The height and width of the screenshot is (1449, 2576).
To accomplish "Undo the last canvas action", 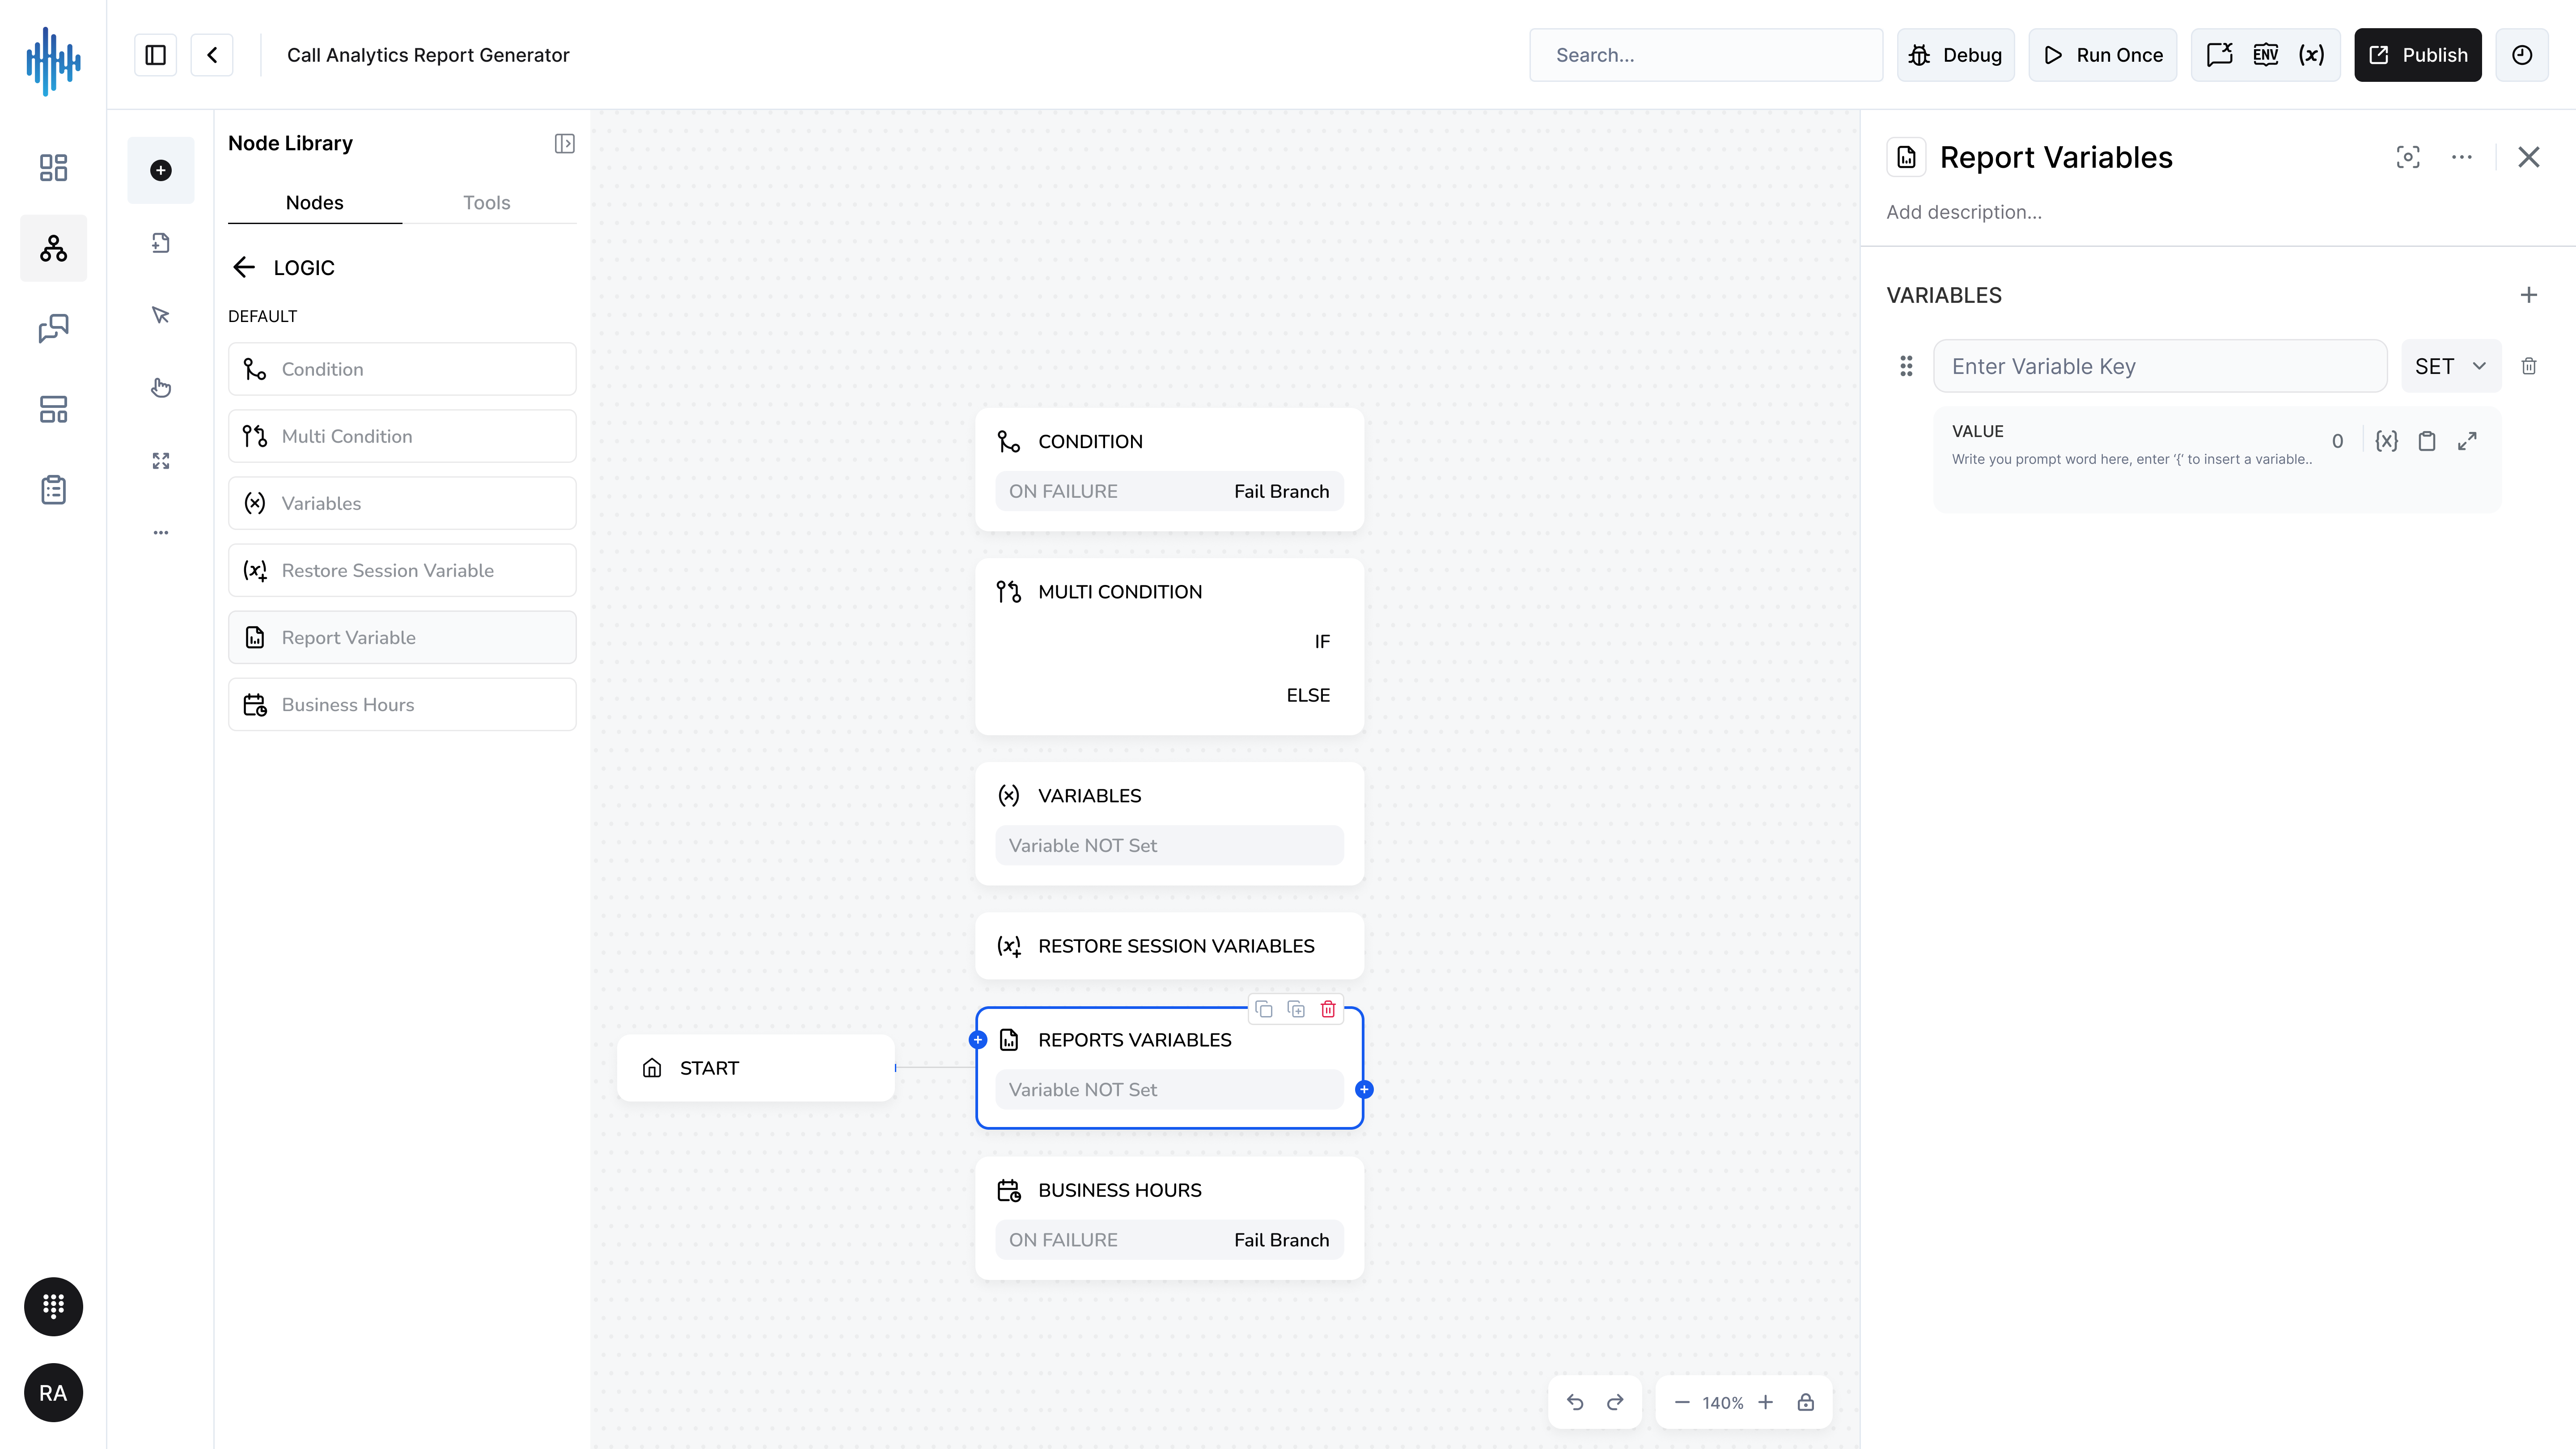I will coord(1575,1402).
